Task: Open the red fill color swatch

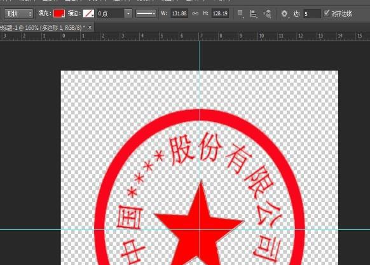Action: pyautogui.click(x=59, y=13)
